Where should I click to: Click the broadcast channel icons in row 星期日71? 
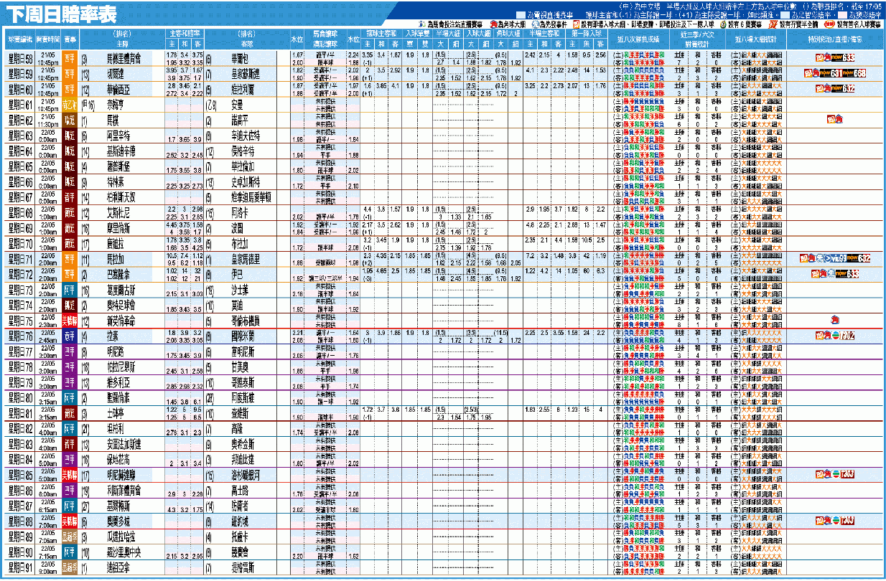pos(834,258)
